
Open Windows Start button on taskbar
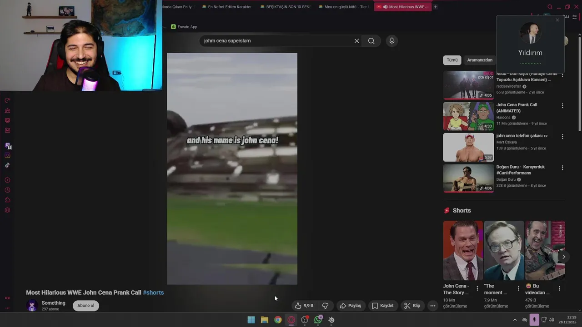tap(251, 320)
